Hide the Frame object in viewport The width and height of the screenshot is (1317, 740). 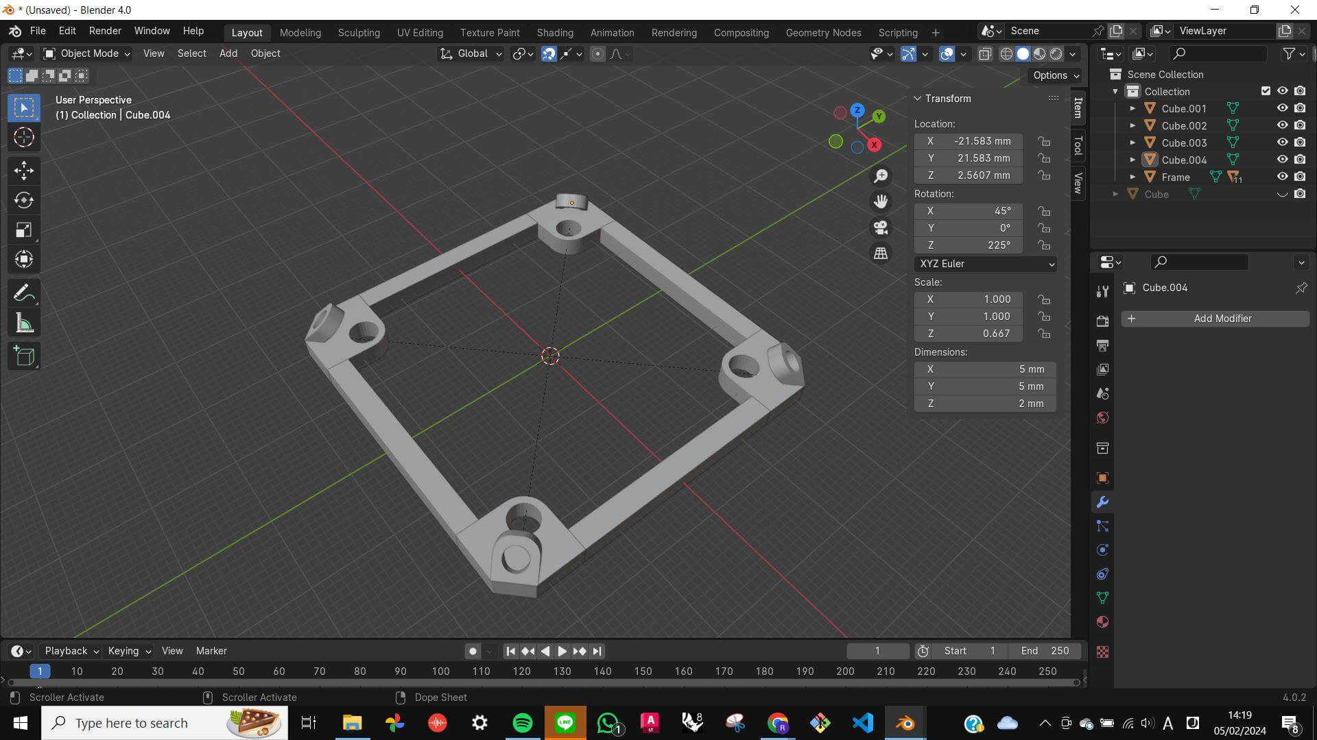tap(1282, 177)
